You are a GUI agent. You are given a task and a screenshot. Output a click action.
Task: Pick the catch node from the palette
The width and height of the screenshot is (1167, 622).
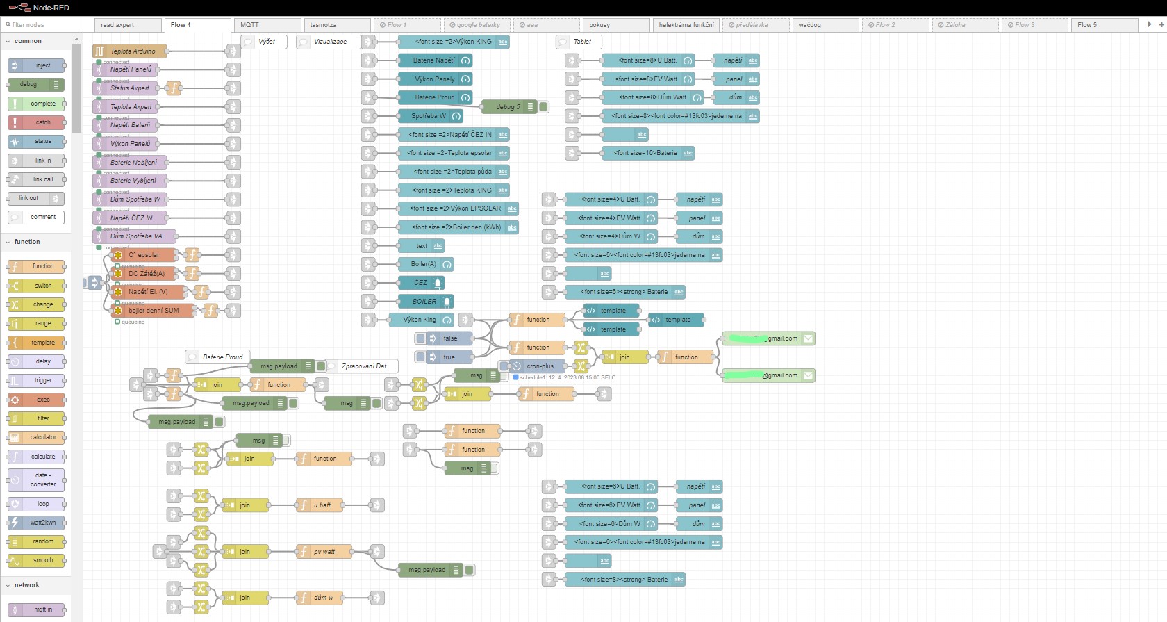click(36, 122)
